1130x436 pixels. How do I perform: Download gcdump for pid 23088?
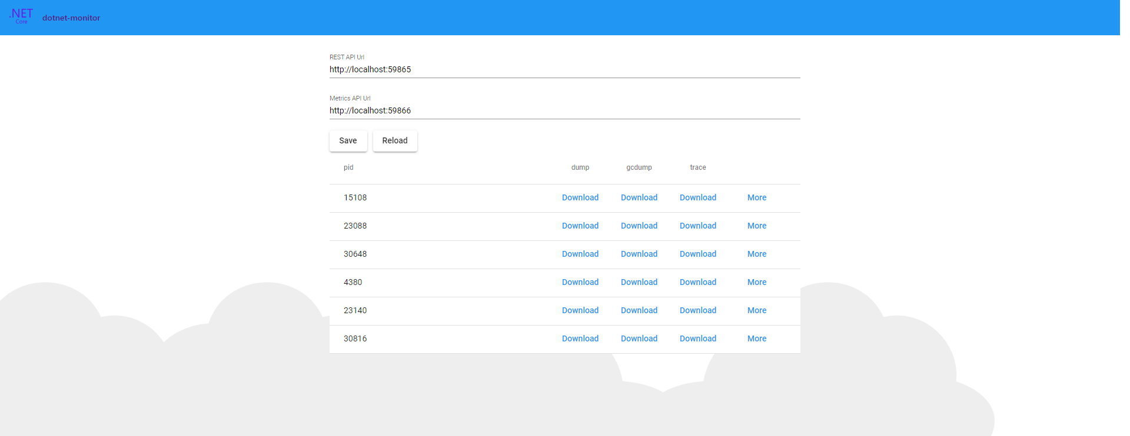tap(639, 226)
